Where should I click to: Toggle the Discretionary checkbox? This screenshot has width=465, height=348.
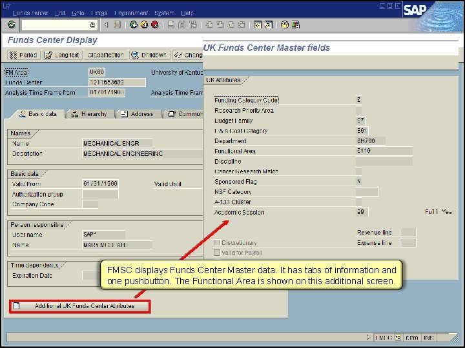pos(217,243)
